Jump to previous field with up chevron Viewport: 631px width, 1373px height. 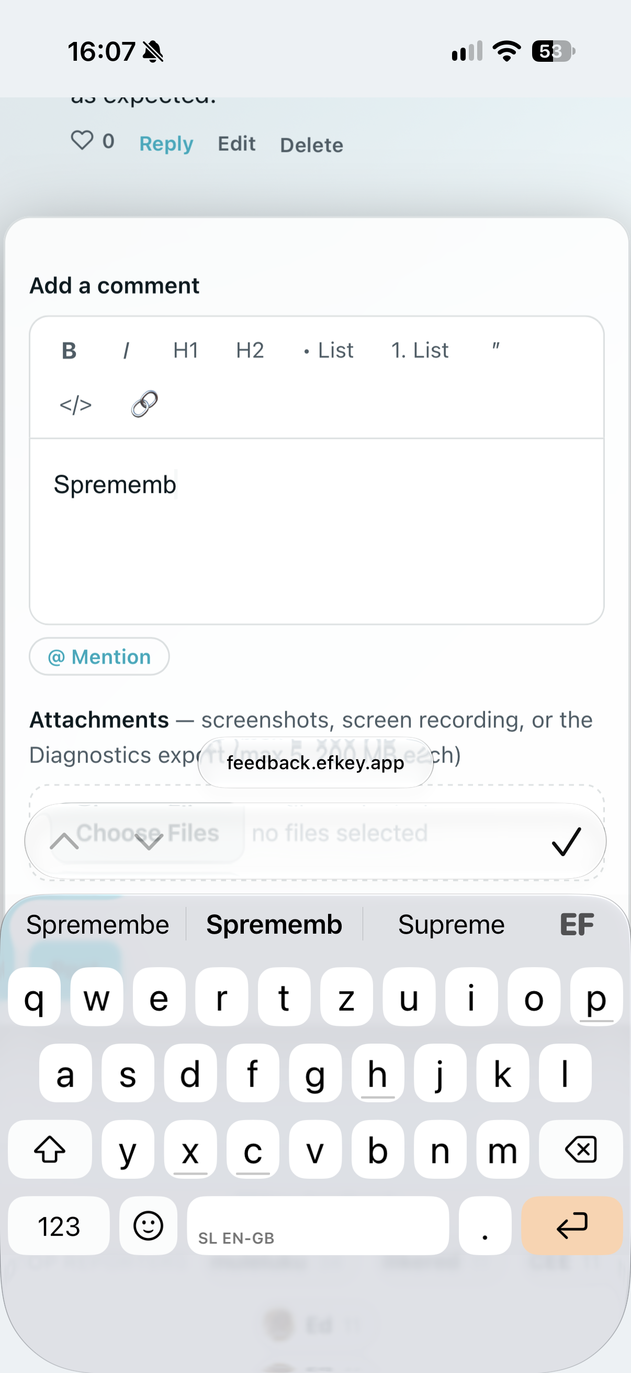click(64, 841)
